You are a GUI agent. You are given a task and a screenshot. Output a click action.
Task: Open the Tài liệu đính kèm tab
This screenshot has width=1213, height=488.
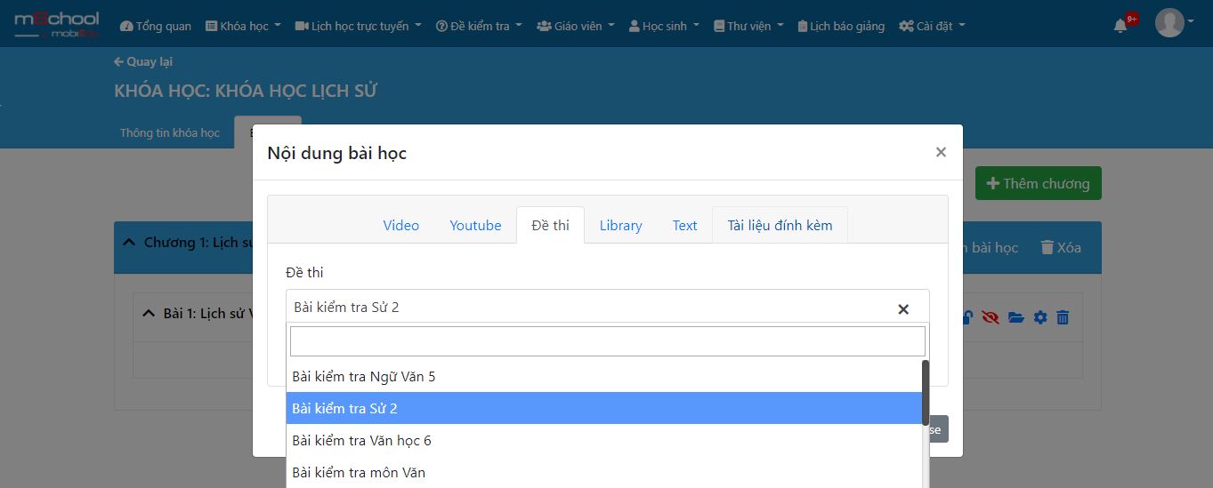coord(780,225)
